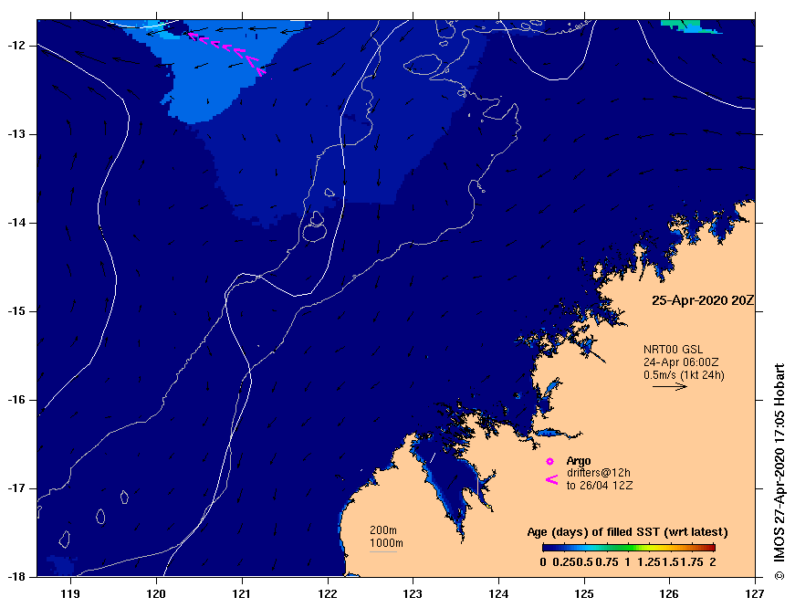Click the longitude axis label 127

pos(755,593)
